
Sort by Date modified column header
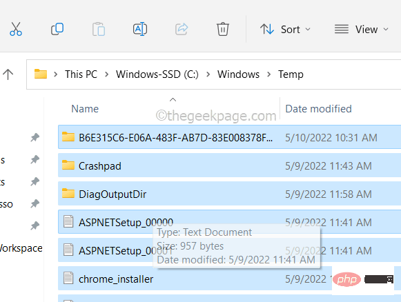pos(318,109)
